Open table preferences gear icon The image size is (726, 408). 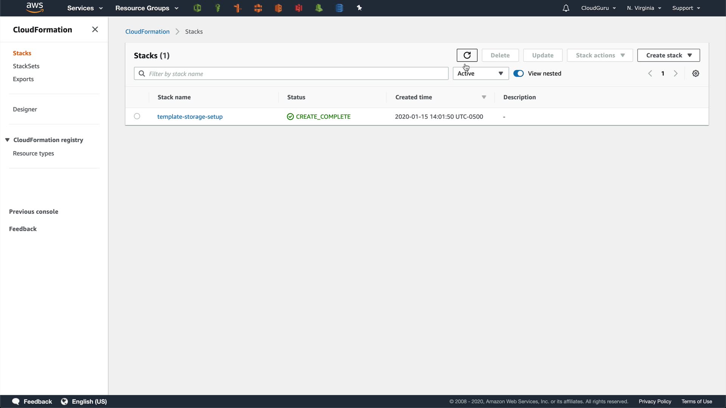click(x=695, y=74)
